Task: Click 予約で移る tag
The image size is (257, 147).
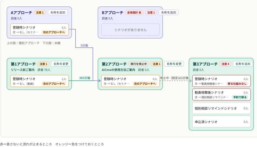Action: [x=240, y=97]
